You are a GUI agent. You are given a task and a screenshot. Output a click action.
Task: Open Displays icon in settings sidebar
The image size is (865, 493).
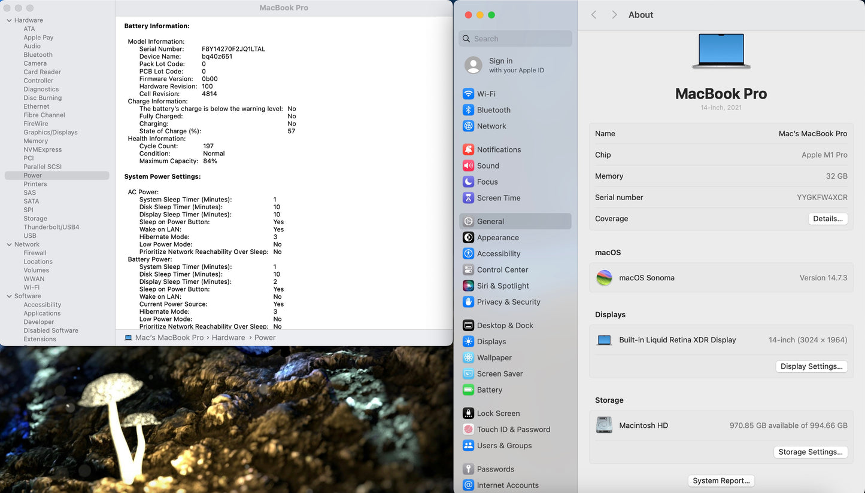tap(468, 341)
